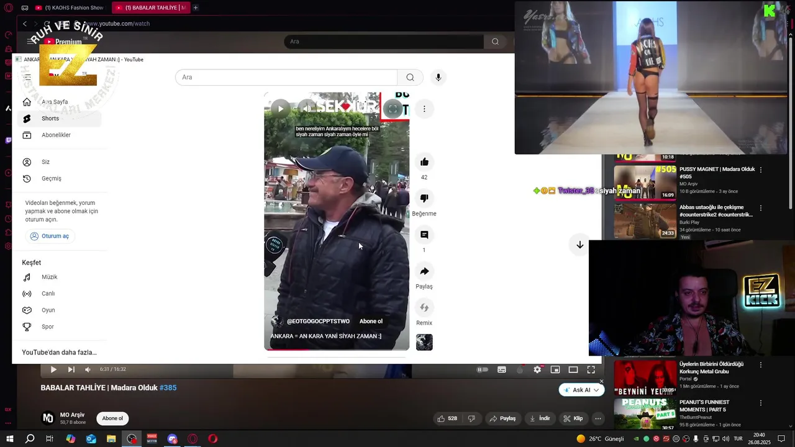
Task: Click the search magnifier in the Shorts window
Action: coord(410,77)
